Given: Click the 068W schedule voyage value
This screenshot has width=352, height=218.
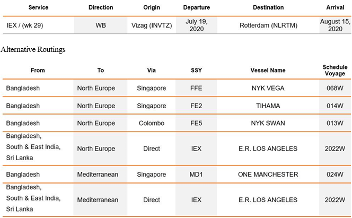Looking at the screenshot, I should 335,88.
